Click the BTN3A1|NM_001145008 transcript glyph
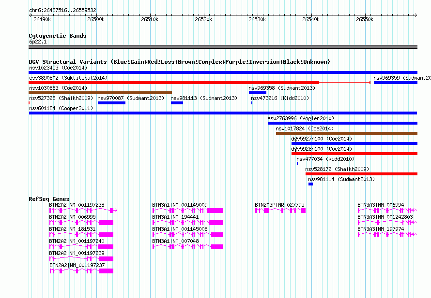The width and height of the screenshot is (431, 298). [x=188, y=235]
